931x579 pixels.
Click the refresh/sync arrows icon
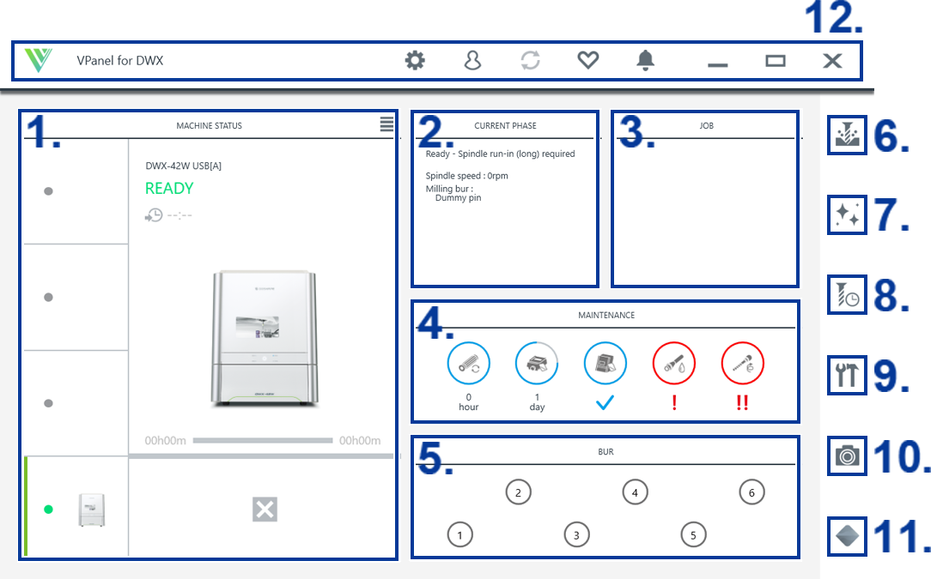[x=530, y=60]
